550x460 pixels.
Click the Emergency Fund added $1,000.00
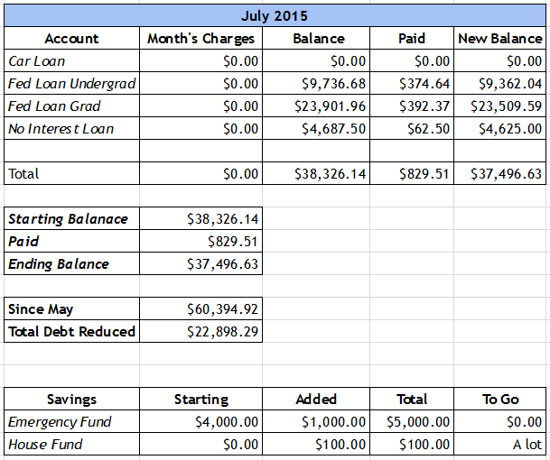(316, 421)
